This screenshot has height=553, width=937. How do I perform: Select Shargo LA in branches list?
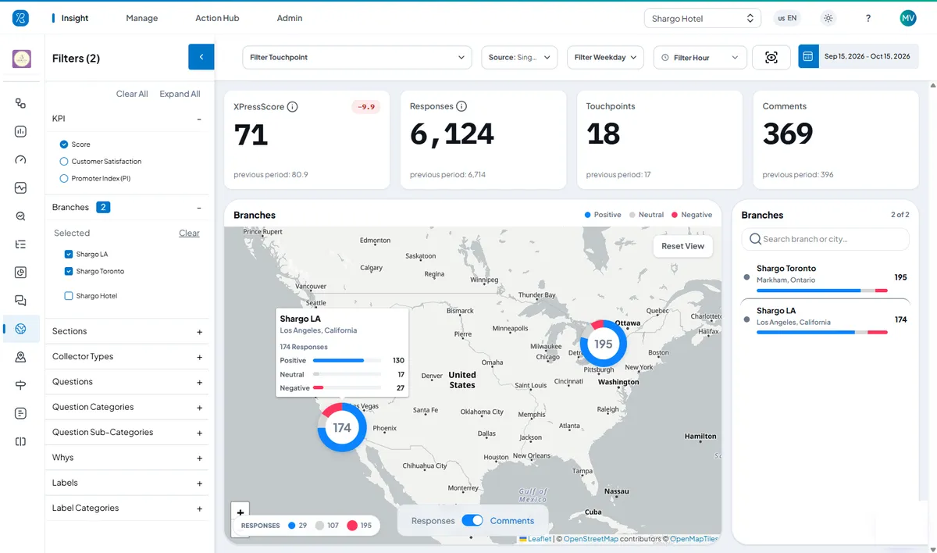[x=825, y=321]
